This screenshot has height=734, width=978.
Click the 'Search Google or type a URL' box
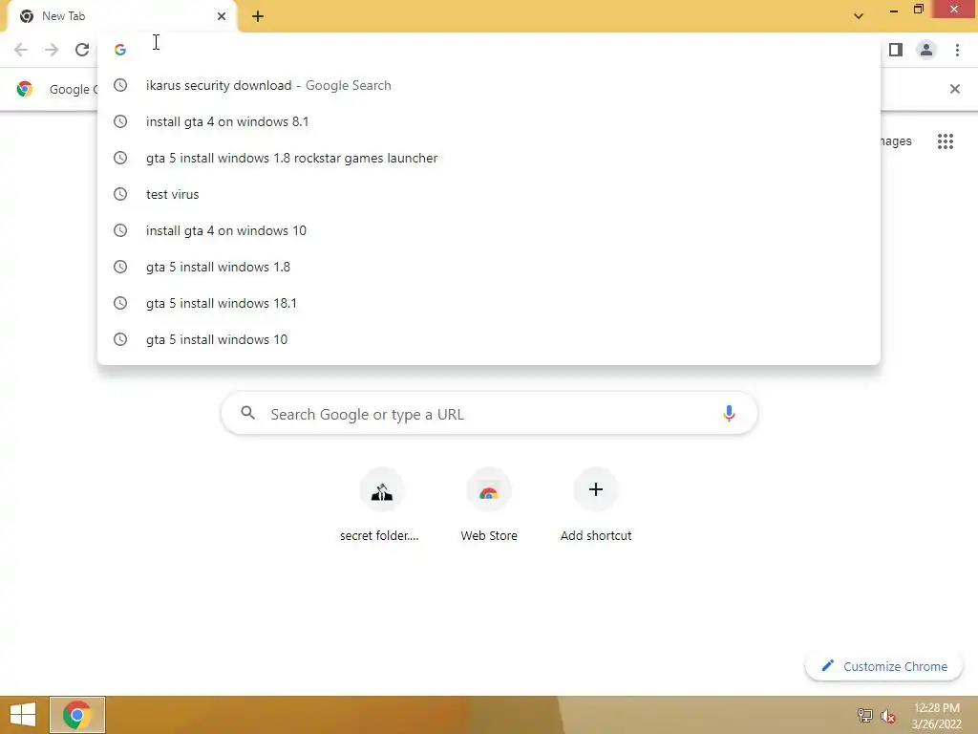(489, 413)
